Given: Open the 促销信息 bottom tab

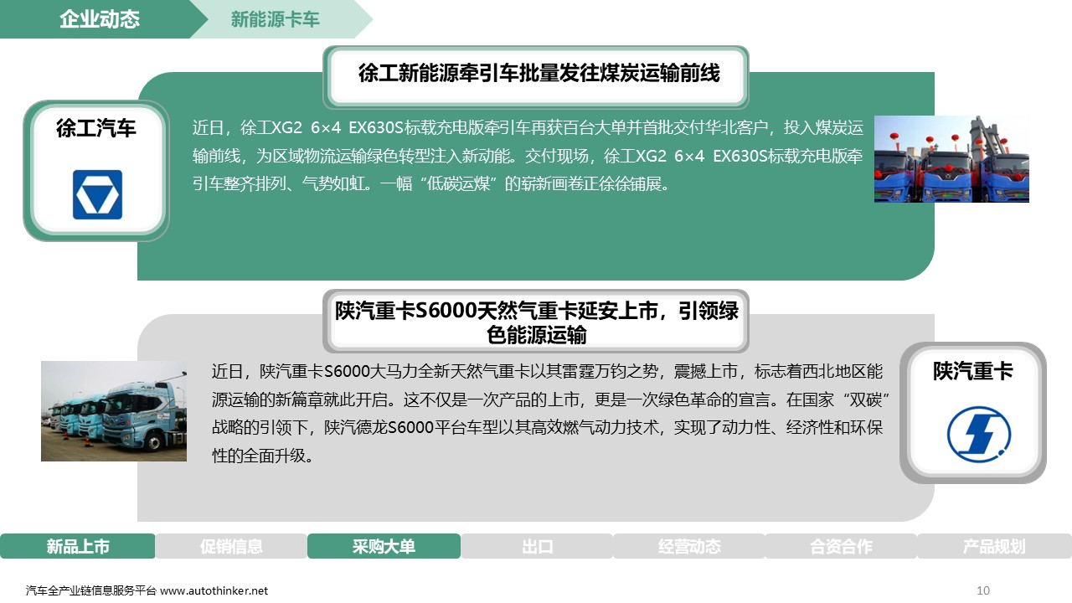Looking at the screenshot, I should click(x=231, y=546).
